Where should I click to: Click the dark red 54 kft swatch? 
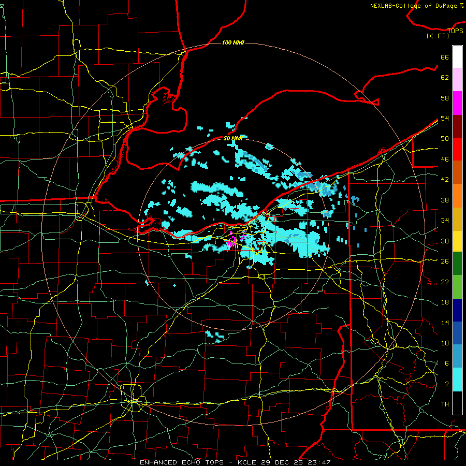(x=457, y=126)
